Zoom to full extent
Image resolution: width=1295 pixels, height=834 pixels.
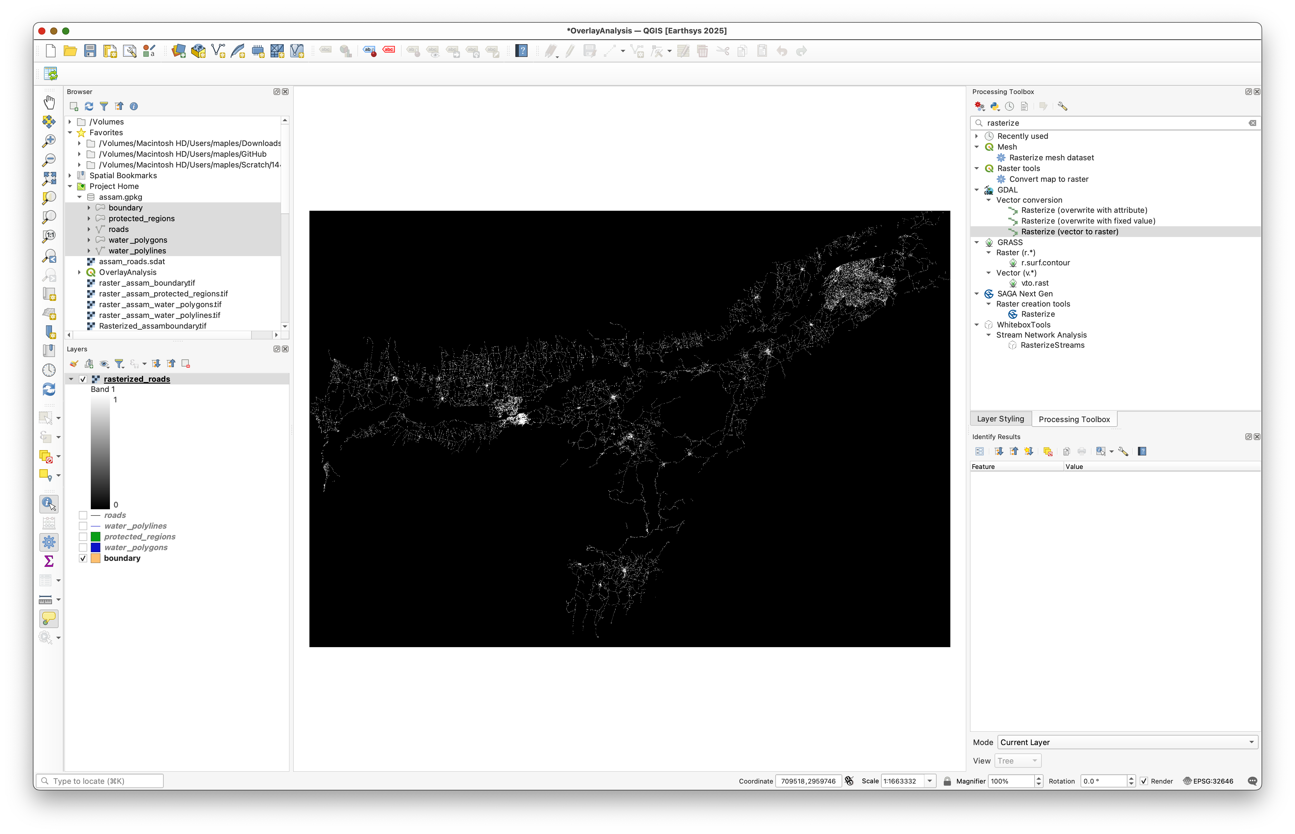point(49,178)
